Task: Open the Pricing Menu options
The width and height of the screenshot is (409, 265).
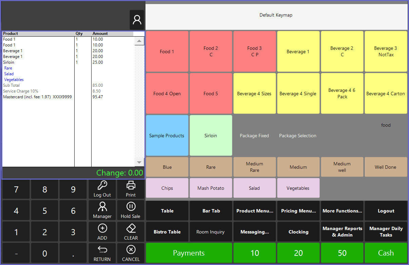Action: [298, 211]
